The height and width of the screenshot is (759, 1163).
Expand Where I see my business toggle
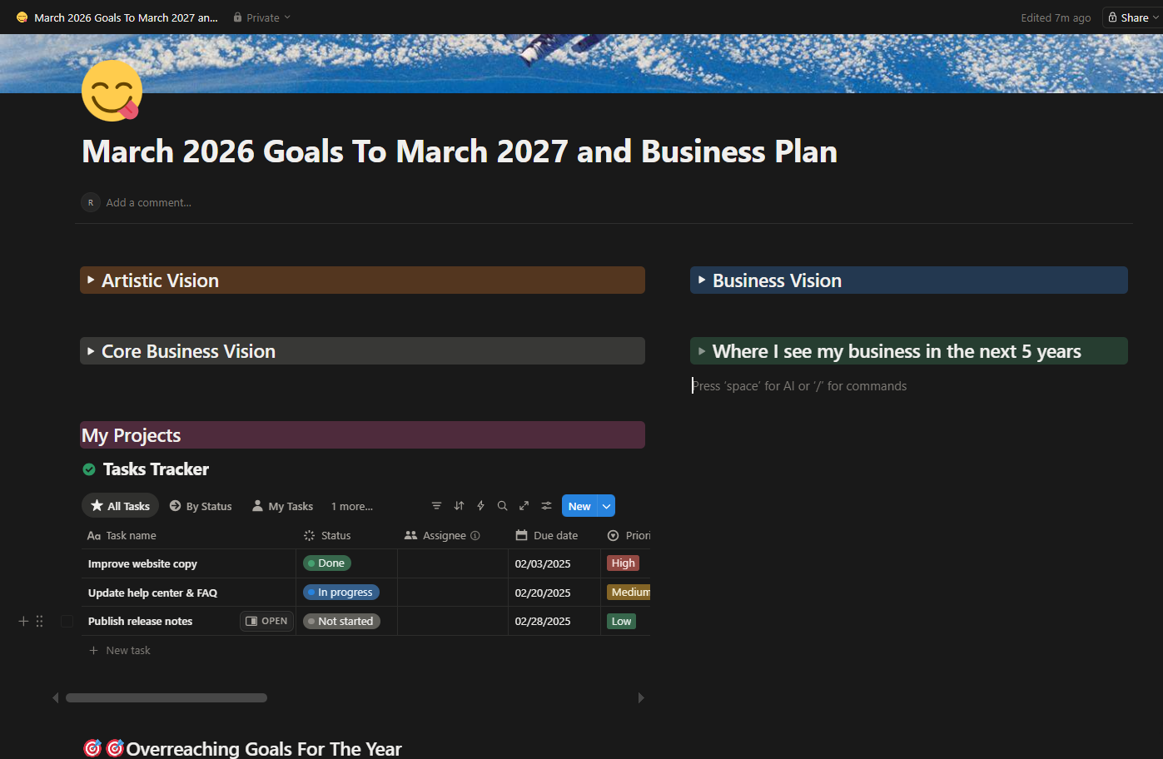point(702,350)
